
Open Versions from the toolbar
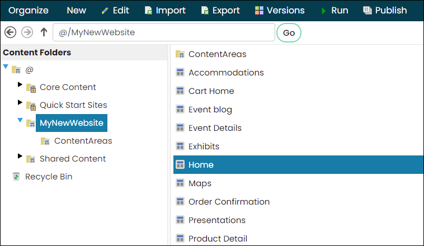coord(285,10)
